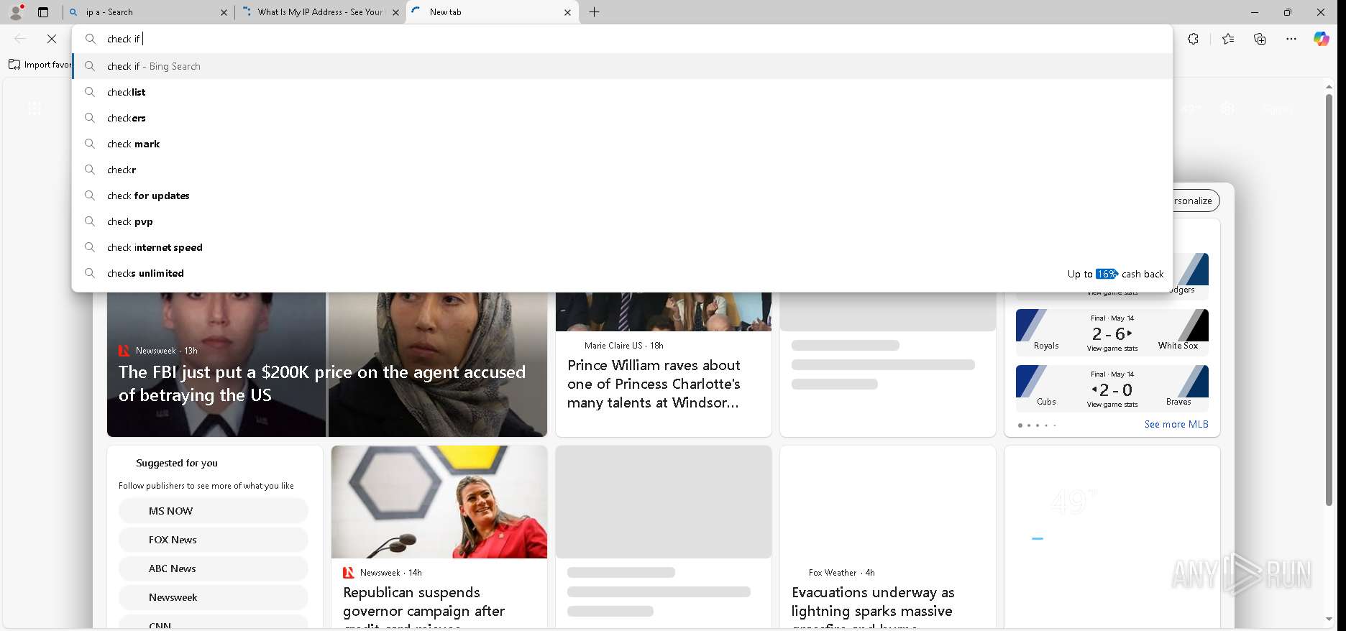
Task: Launch the Copilot icon
Action: point(1322,39)
